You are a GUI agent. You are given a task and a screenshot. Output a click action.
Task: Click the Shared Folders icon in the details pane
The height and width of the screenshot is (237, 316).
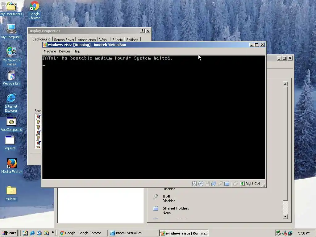coord(156,208)
